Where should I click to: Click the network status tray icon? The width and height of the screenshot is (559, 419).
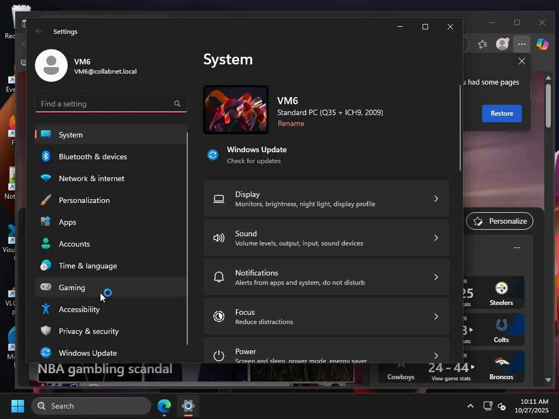coord(487,406)
